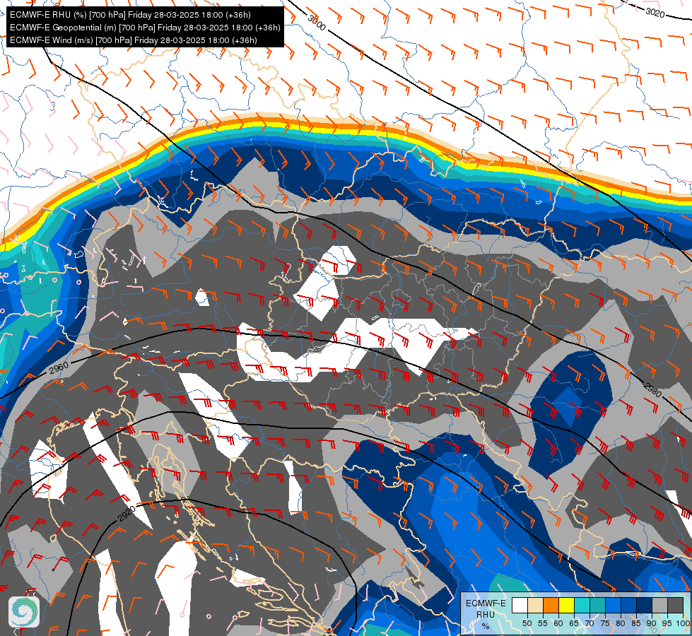Click the legend tick label 60
692x636 pixels.
[x=558, y=623]
